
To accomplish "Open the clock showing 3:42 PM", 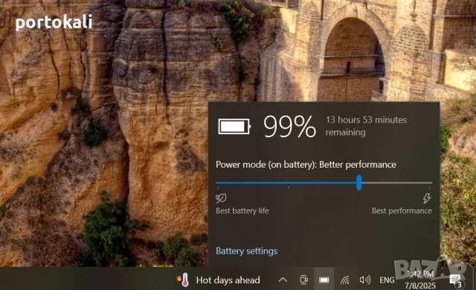I will [x=419, y=274].
